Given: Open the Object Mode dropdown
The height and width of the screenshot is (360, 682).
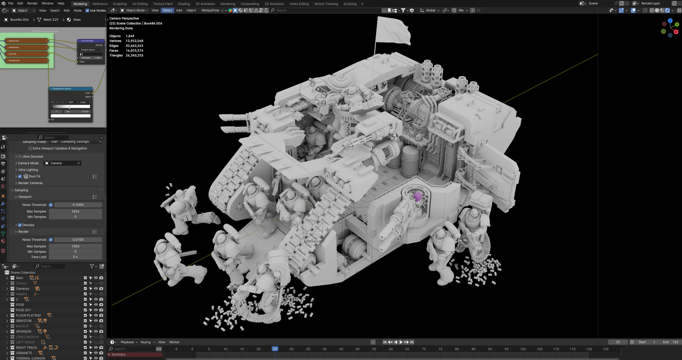Looking at the screenshot, I should pos(134,10).
